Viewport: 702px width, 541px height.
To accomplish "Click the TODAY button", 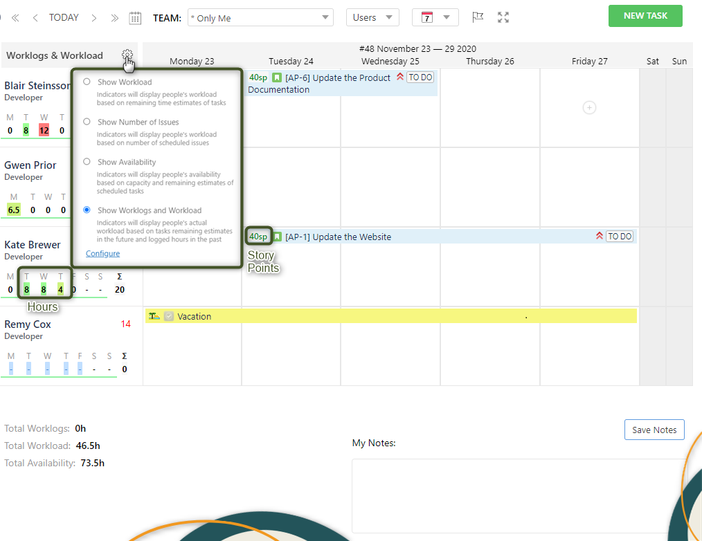I will (64, 17).
